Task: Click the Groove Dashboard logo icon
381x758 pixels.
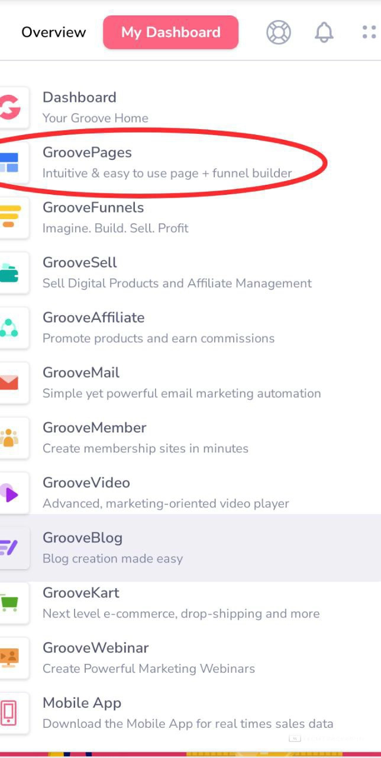Action: (x=11, y=108)
